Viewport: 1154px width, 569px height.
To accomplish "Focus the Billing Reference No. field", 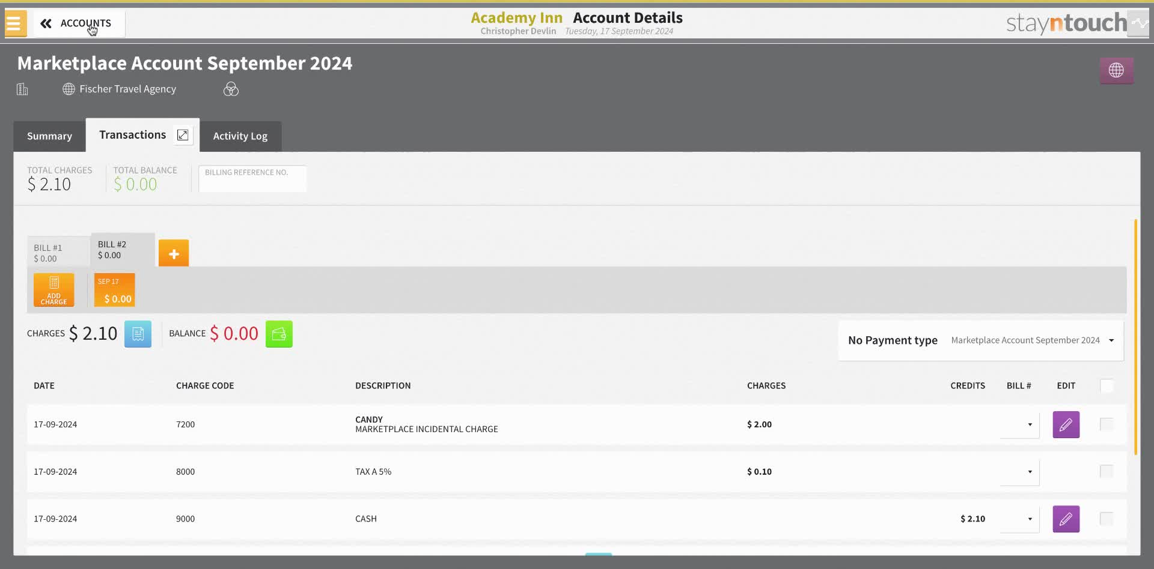I will tap(252, 179).
